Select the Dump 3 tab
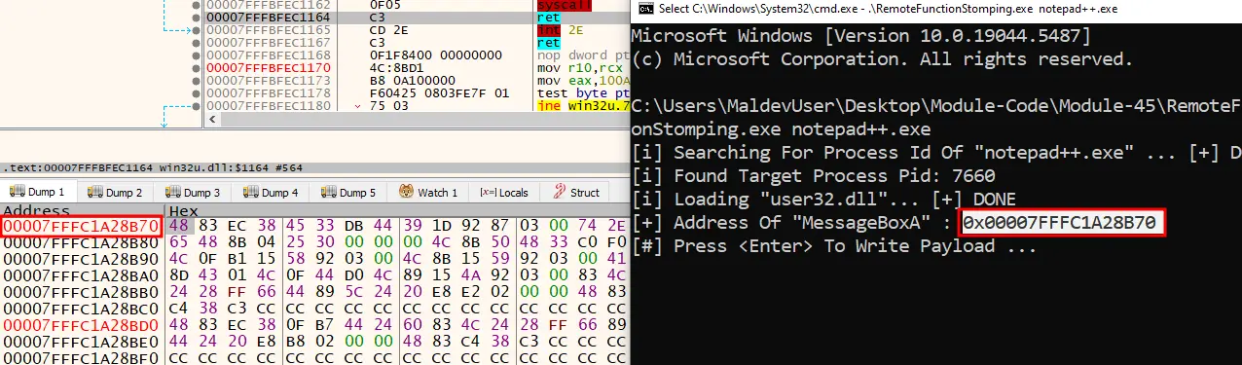 click(x=194, y=193)
